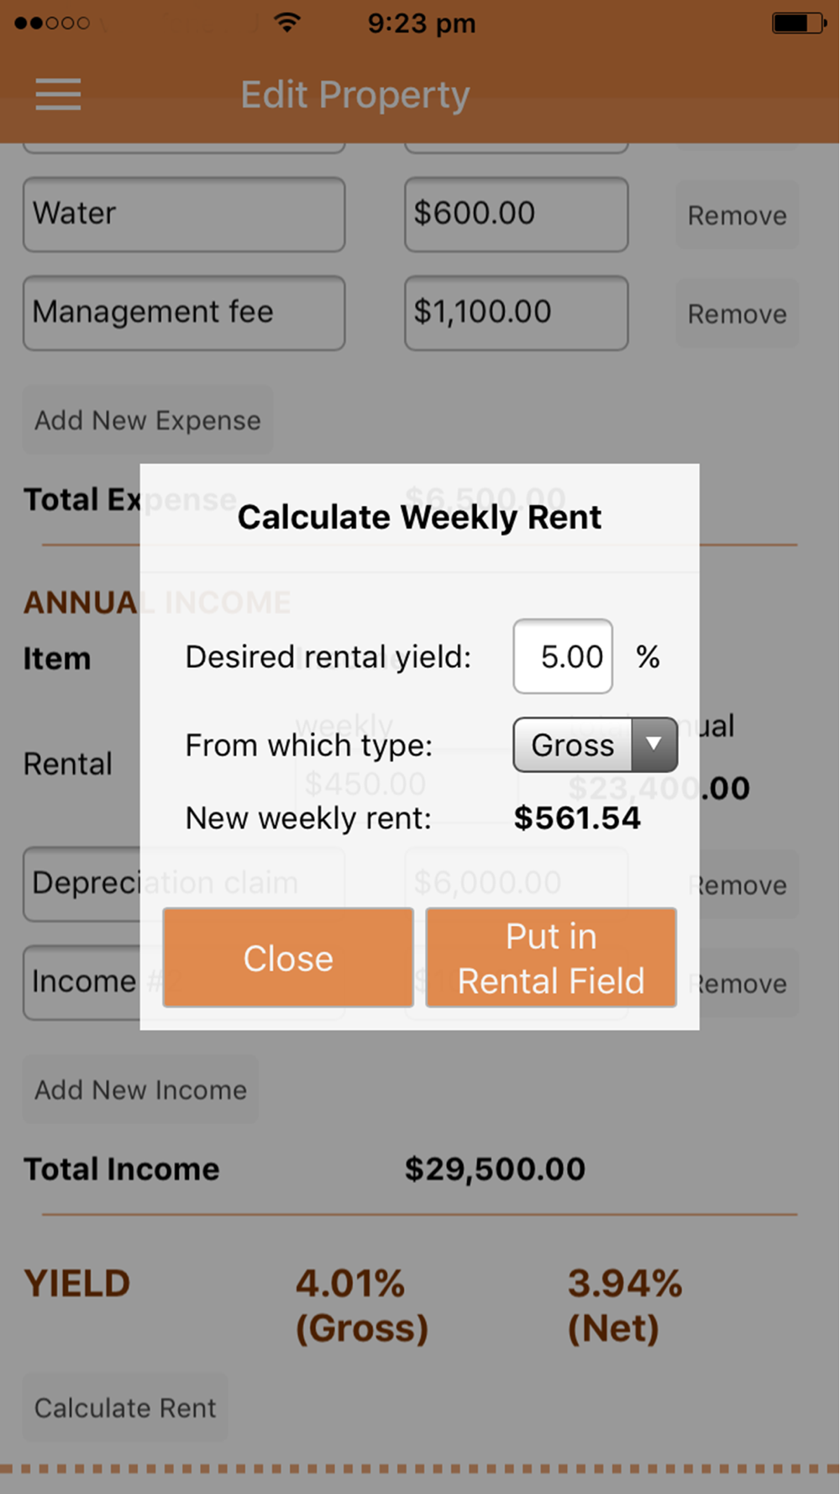Remove the Management fee expense
This screenshot has height=1494, width=840.
737,314
